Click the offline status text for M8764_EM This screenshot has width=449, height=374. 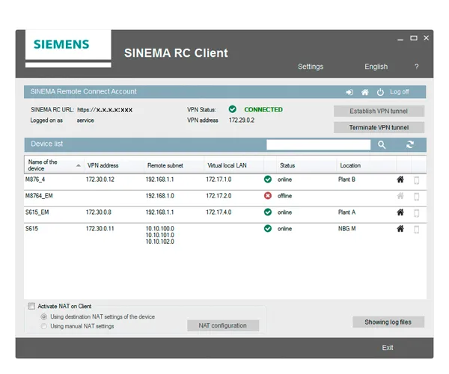tap(284, 196)
